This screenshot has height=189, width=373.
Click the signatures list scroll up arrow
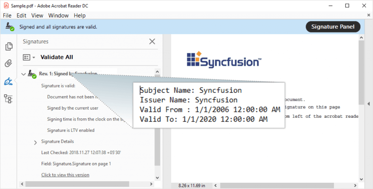click(157, 72)
